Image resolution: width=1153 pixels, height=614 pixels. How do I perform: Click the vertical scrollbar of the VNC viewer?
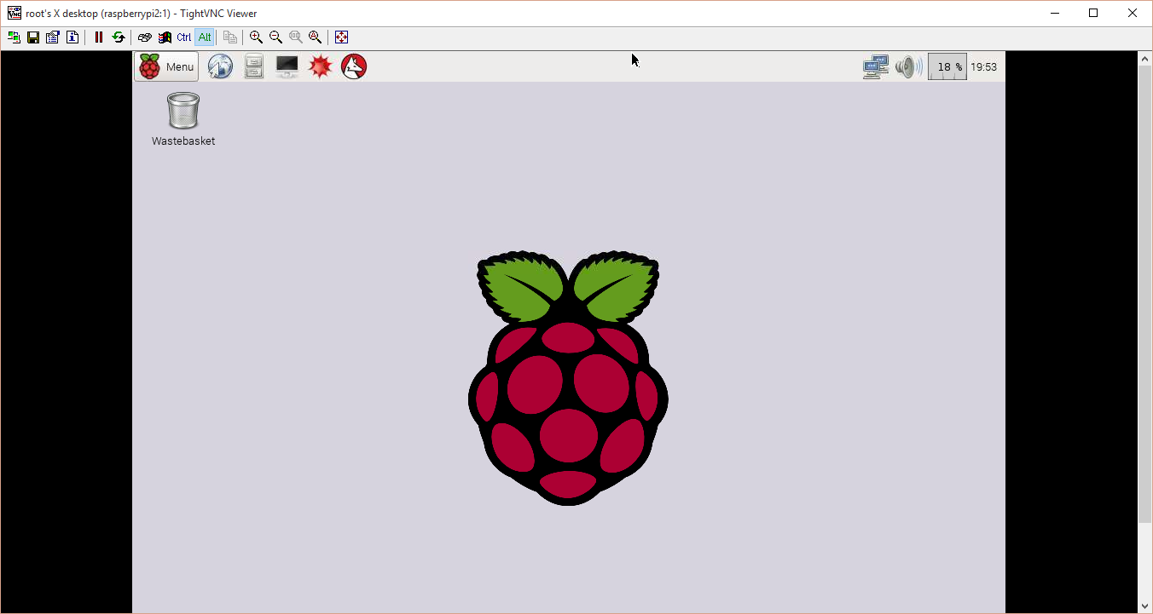(x=1145, y=294)
